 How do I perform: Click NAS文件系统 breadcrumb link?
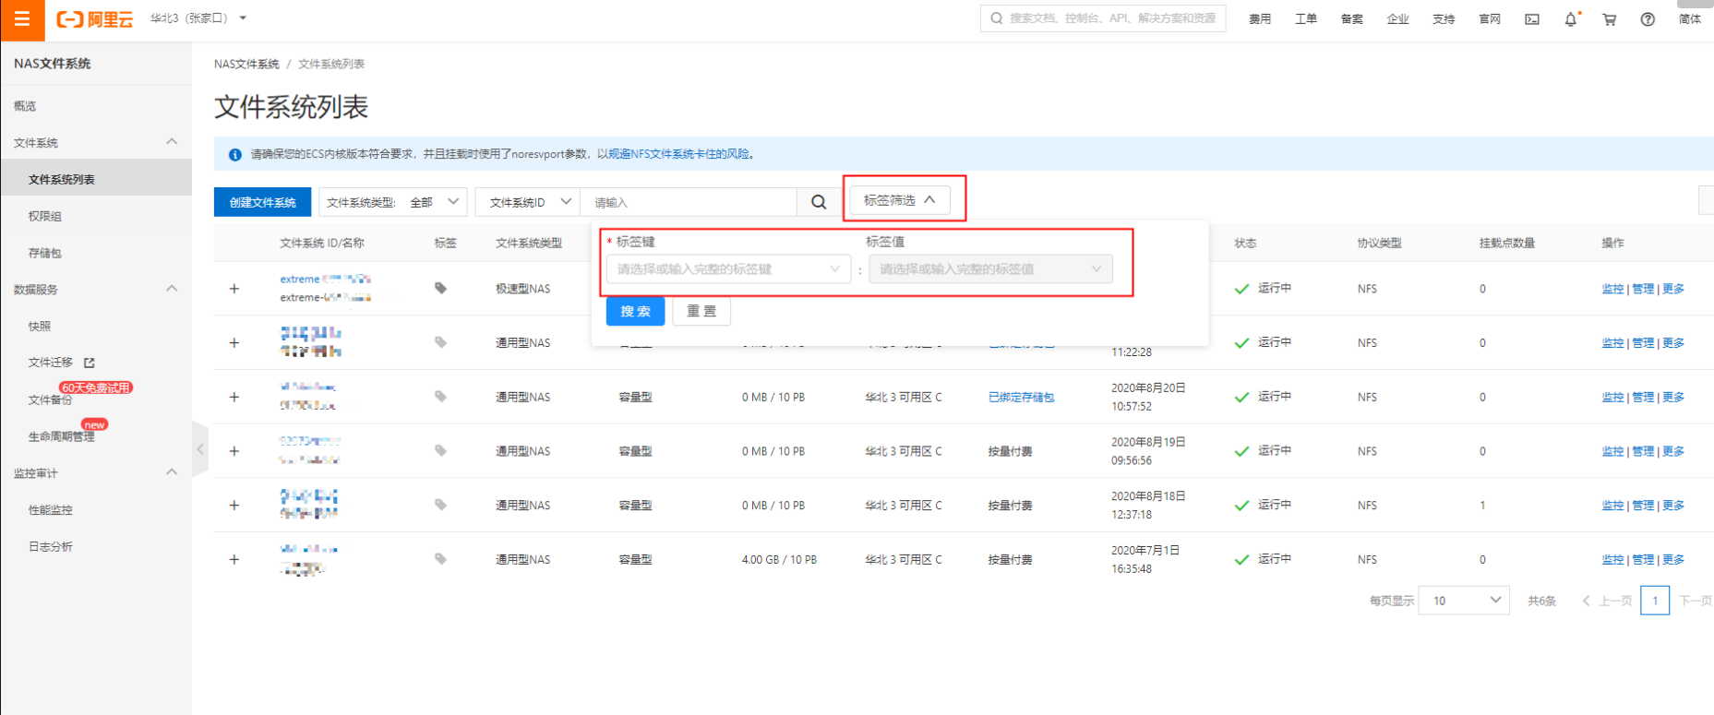tap(246, 64)
